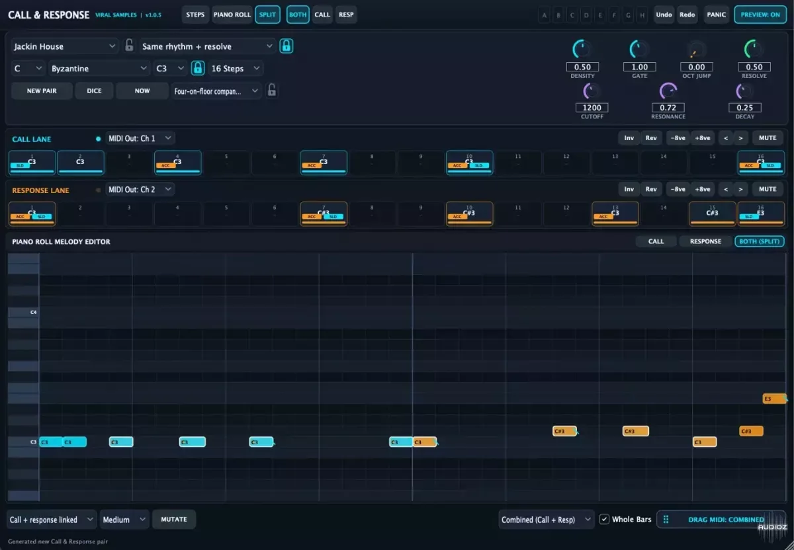Switch to the PIANO ROLL view tab
The image size is (794, 550).
[x=232, y=15]
